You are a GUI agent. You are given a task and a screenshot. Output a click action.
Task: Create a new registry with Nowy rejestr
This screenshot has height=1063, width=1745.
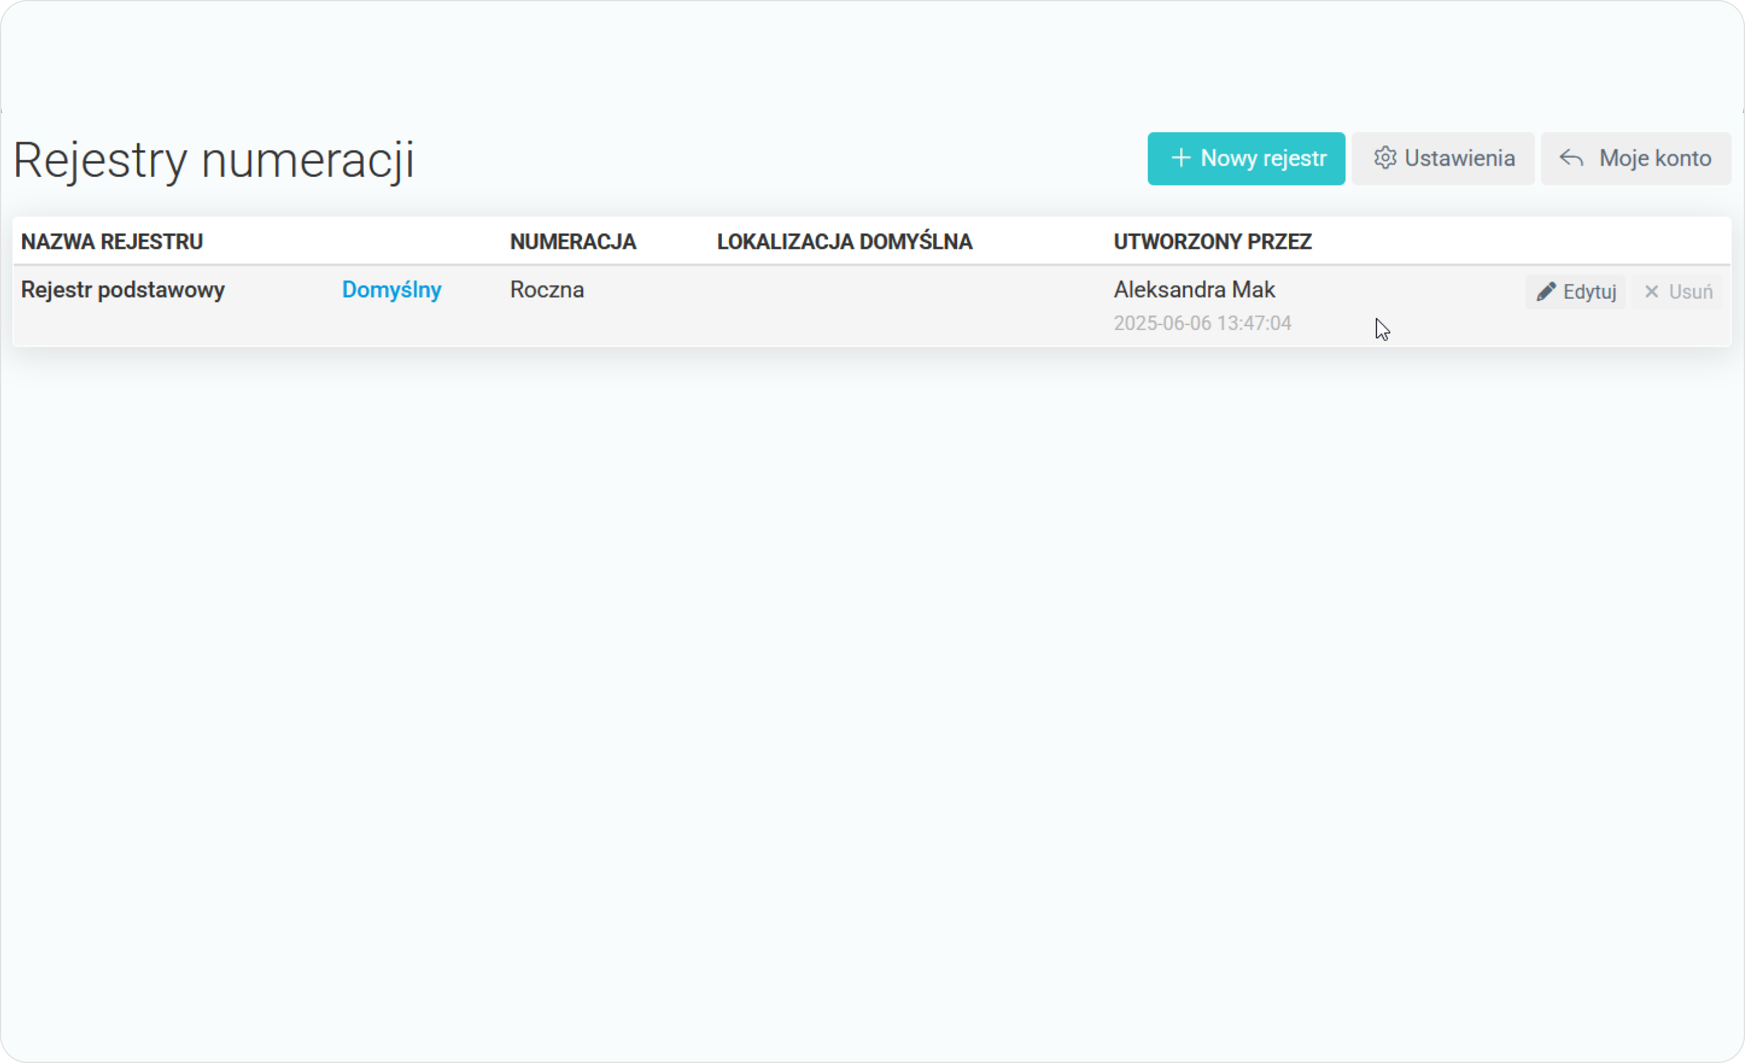(1246, 158)
